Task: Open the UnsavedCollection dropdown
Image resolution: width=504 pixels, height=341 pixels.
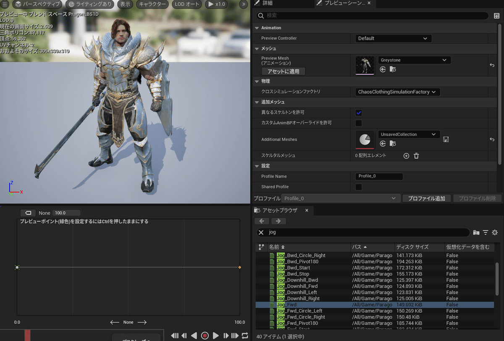Action: click(x=409, y=135)
